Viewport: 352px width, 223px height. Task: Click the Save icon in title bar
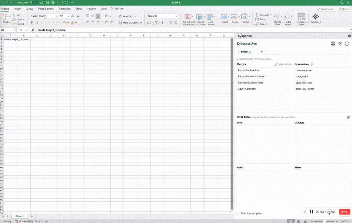click(x=47, y=2)
